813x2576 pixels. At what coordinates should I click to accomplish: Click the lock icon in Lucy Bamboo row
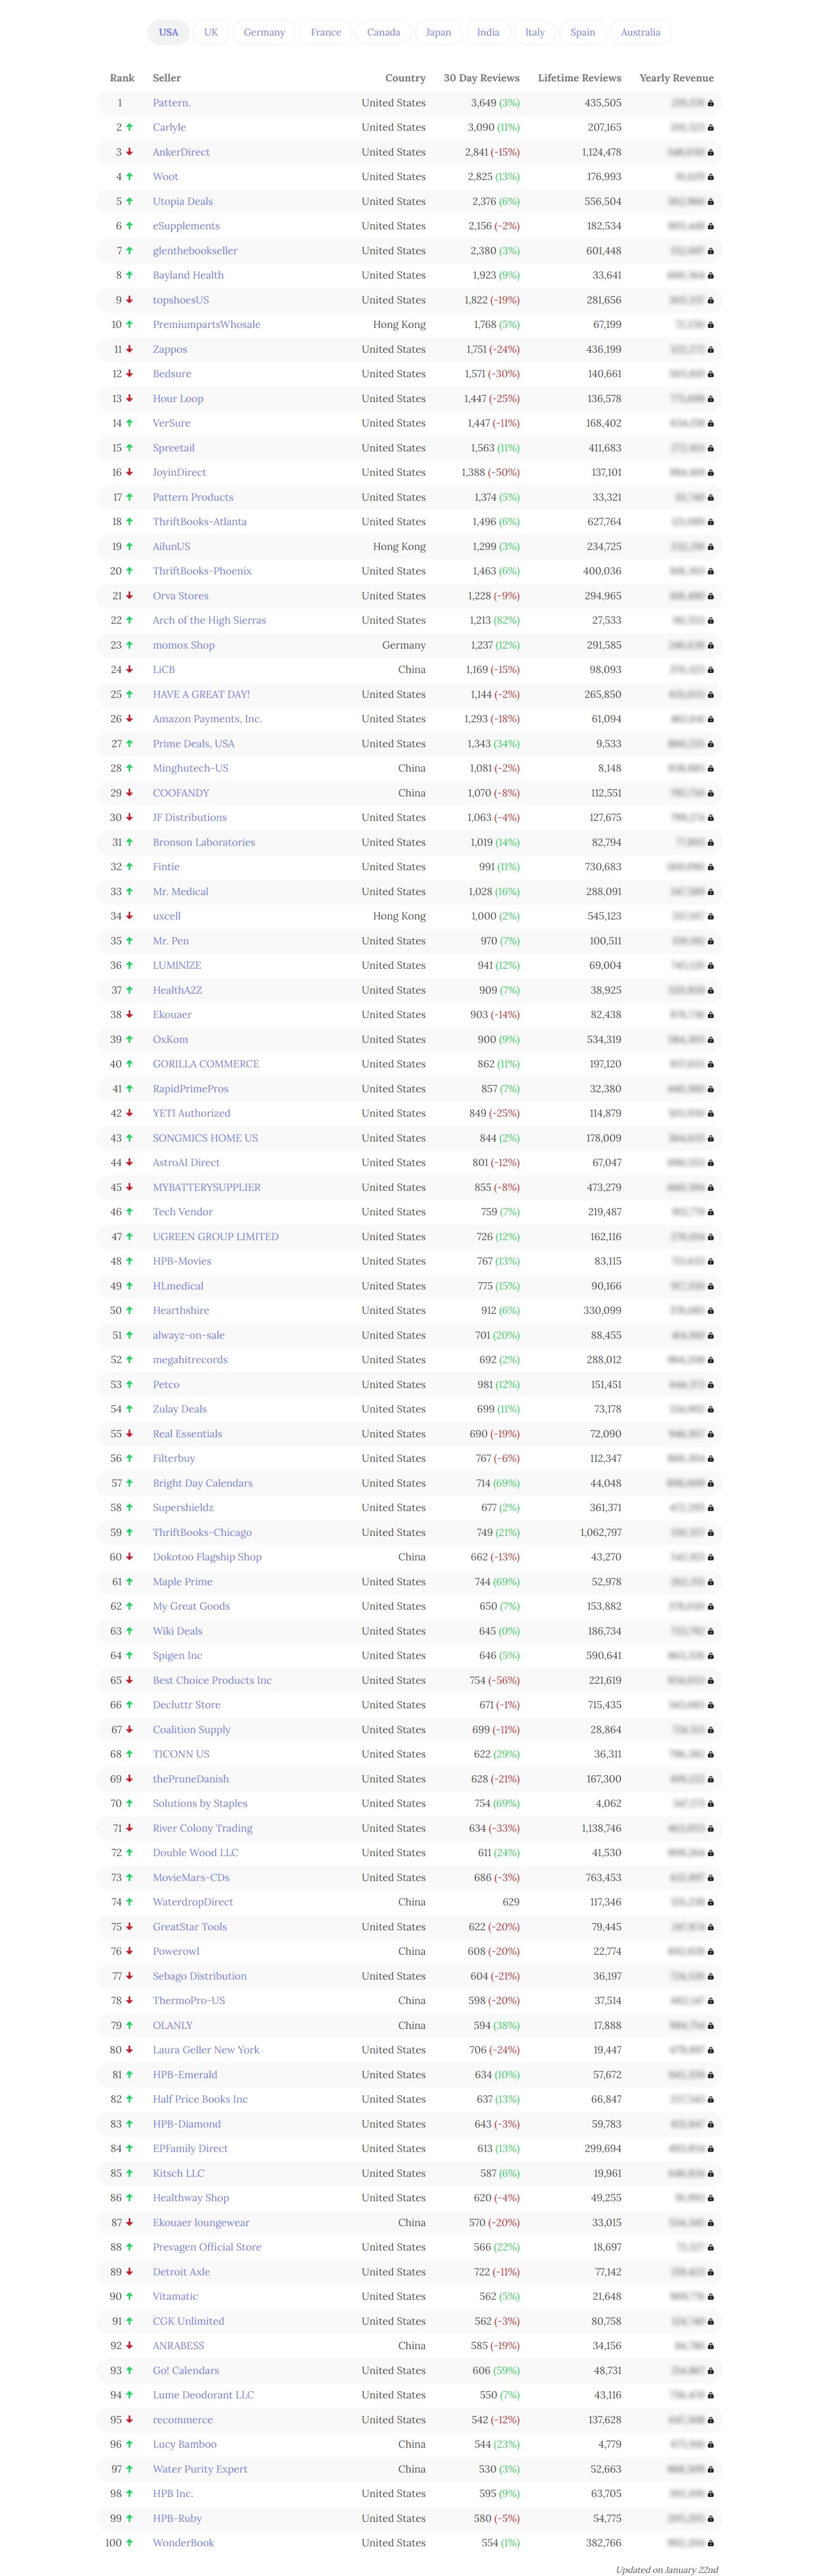(x=711, y=2445)
